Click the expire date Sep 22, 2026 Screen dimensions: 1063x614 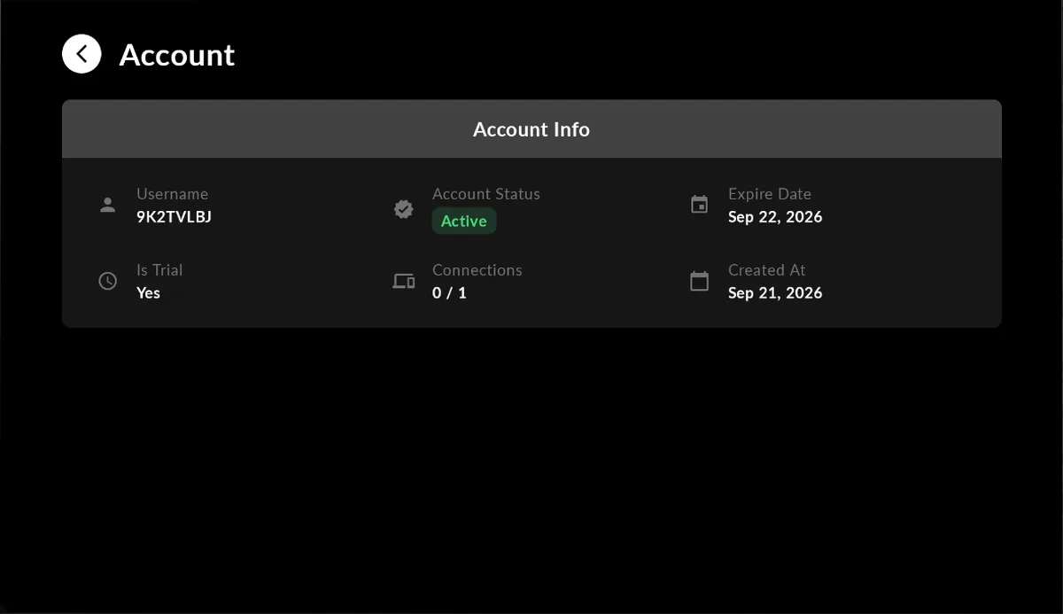pos(775,217)
